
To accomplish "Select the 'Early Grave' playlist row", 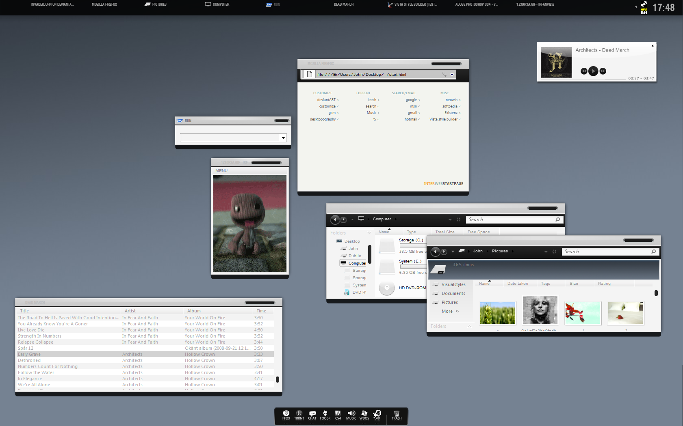I will (145, 354).
